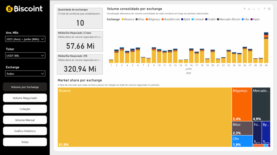Click the Bybit treemap tile
Screen dimensions: 277x155
266,133
